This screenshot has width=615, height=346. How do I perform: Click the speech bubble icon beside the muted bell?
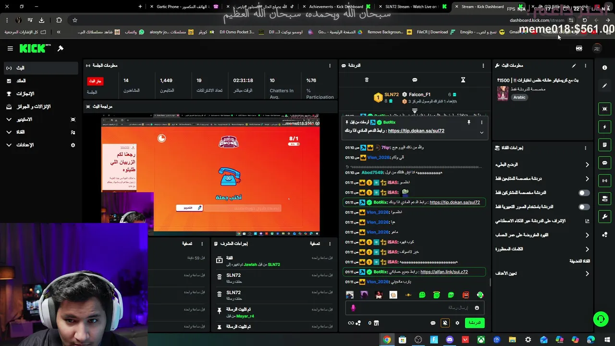tap(433, 323)
